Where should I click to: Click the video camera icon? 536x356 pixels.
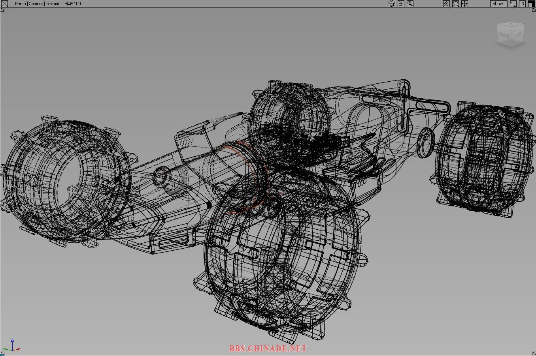[401, 4]
